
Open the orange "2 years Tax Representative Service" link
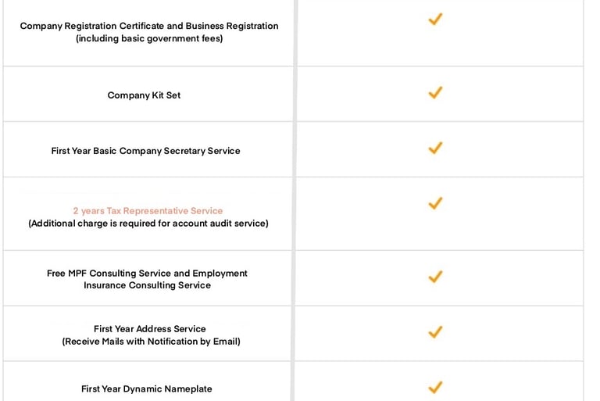148,211
